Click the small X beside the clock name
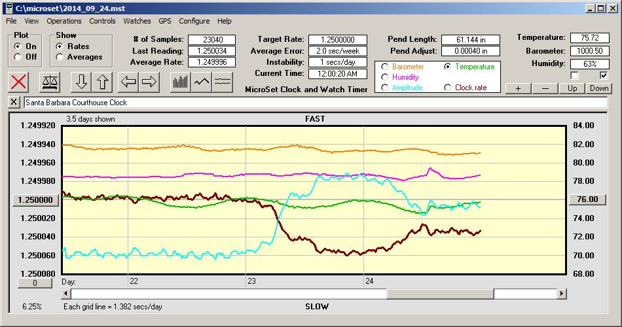Viewport: 622px width, 327px height. 14,102
